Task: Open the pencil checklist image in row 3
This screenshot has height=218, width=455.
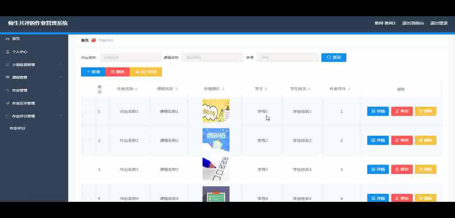Action: pos(216,169)
